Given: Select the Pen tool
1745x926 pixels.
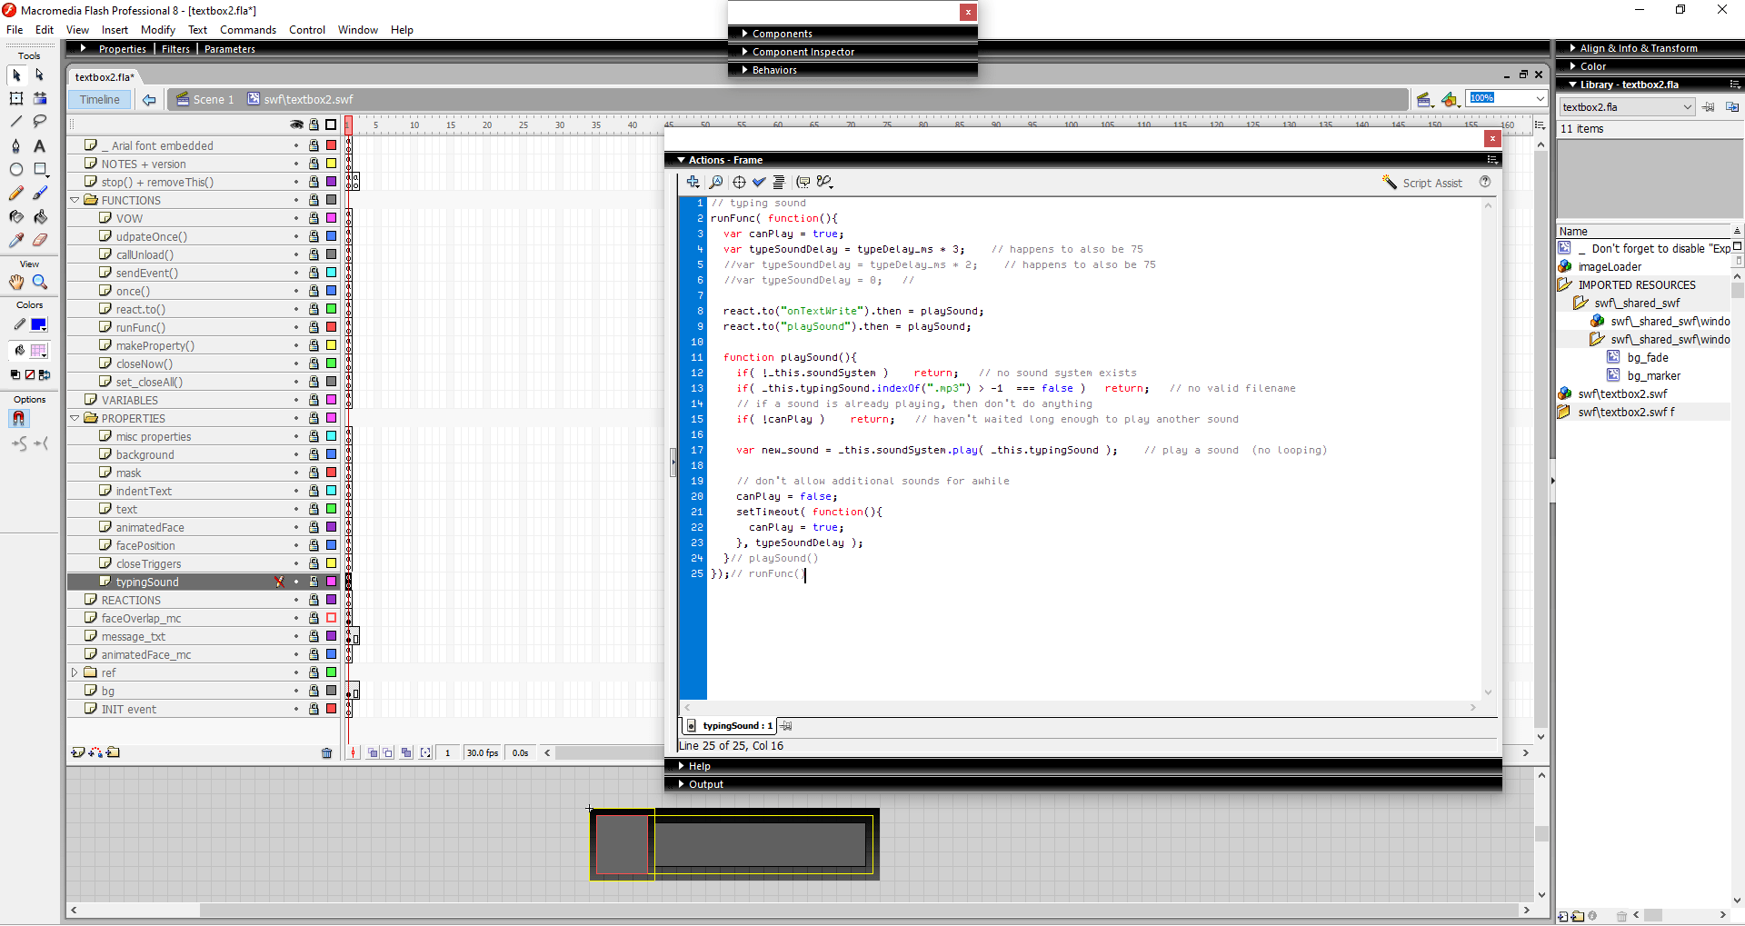Looking at the screenshot, I should tap(15, 145).
